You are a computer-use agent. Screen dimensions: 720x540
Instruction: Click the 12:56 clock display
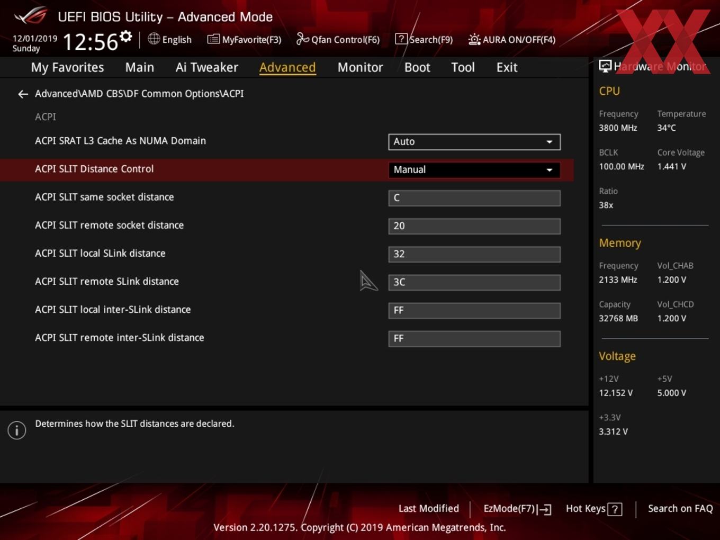tap(91, 42)
